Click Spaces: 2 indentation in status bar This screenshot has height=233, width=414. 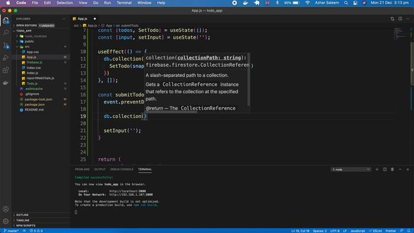point(320,231)
